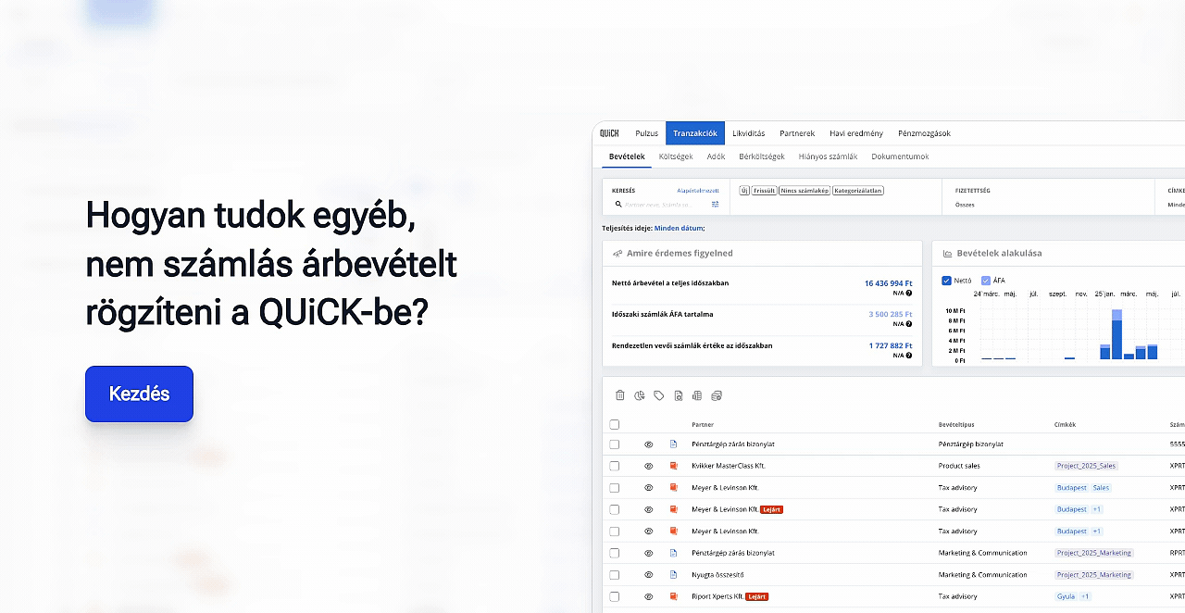This screenshot has height=613, width=1185.
Task: Click the pie chart icon in table toolbar
Action: click(x=640, y=395)
